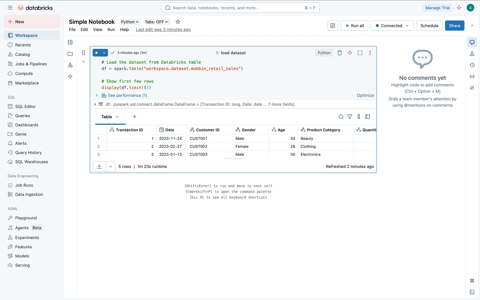This screenshot has height=300, width=480.
Task: Open See performance link
Action: [127, 95]
